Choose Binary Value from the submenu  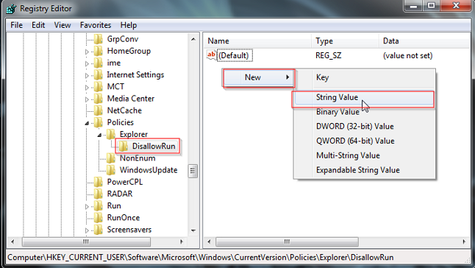[365, 112]
